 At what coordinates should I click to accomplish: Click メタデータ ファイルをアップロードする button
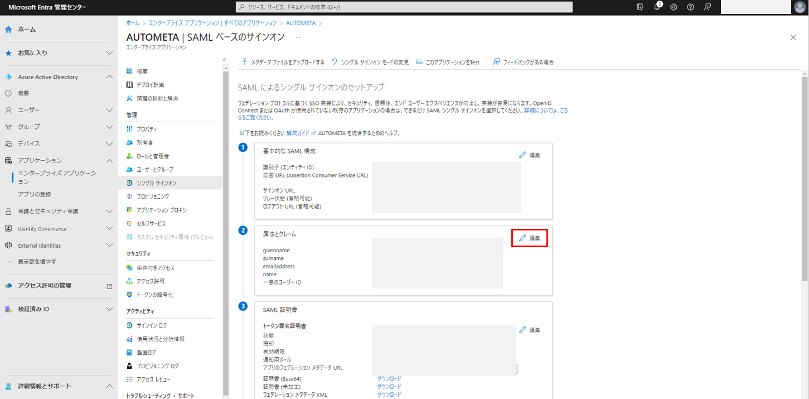point(283,62)
